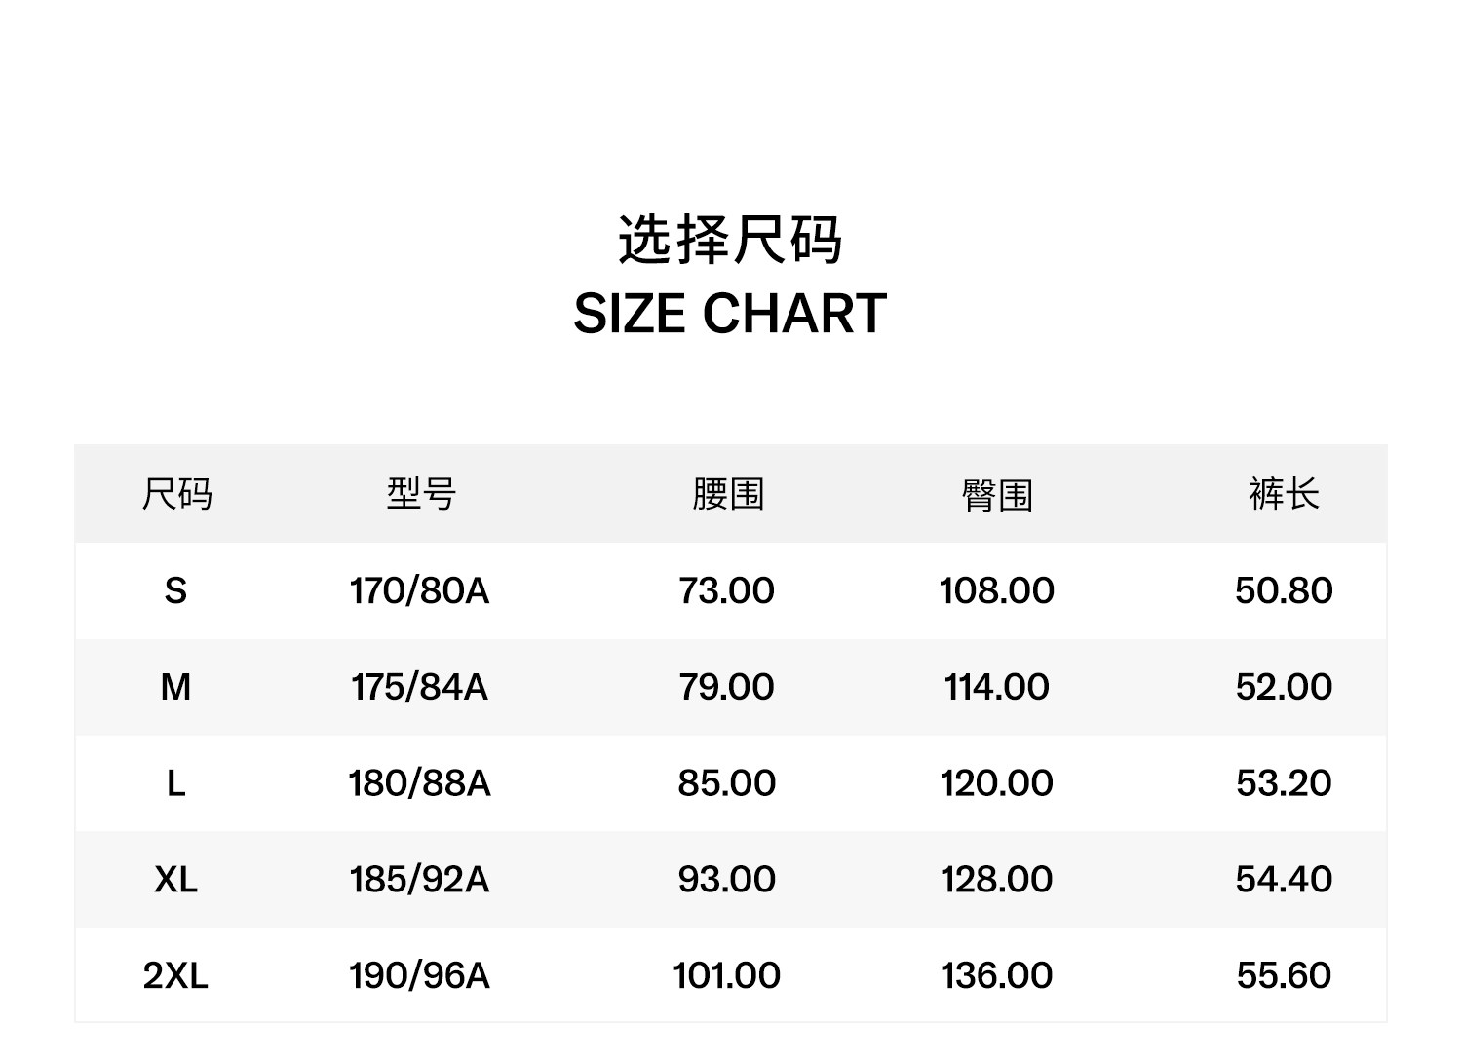Select the 2XL size row label
The height and width of the screenshot is (1062, 1462).
[175, 975]
